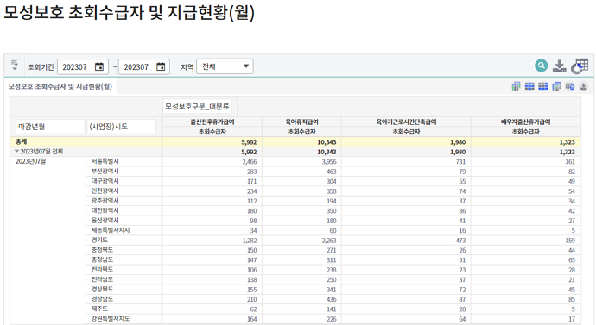Click the 대전광역시 row label
Viewport: 596px width, 325px height.
pos(105,210)
